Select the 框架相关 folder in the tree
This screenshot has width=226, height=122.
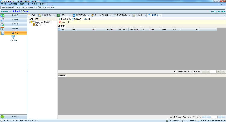37,24
